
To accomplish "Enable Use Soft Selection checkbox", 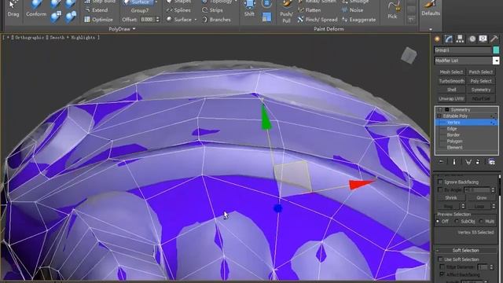I will pyautogui.click(x=440, y=259).
